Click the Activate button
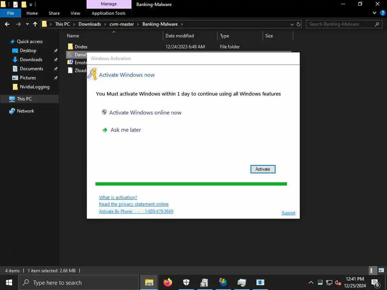 [x=263, y=169]
